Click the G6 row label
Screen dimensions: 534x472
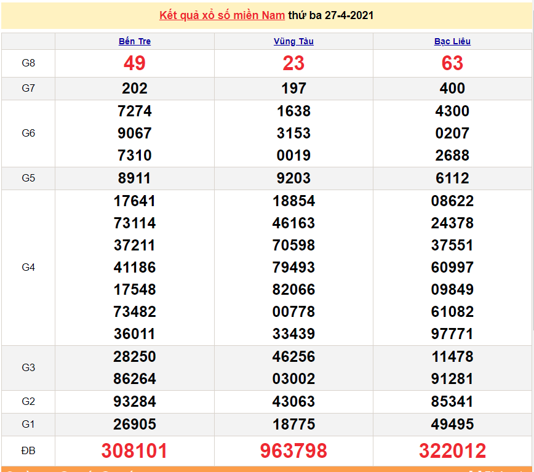point(28,133)
